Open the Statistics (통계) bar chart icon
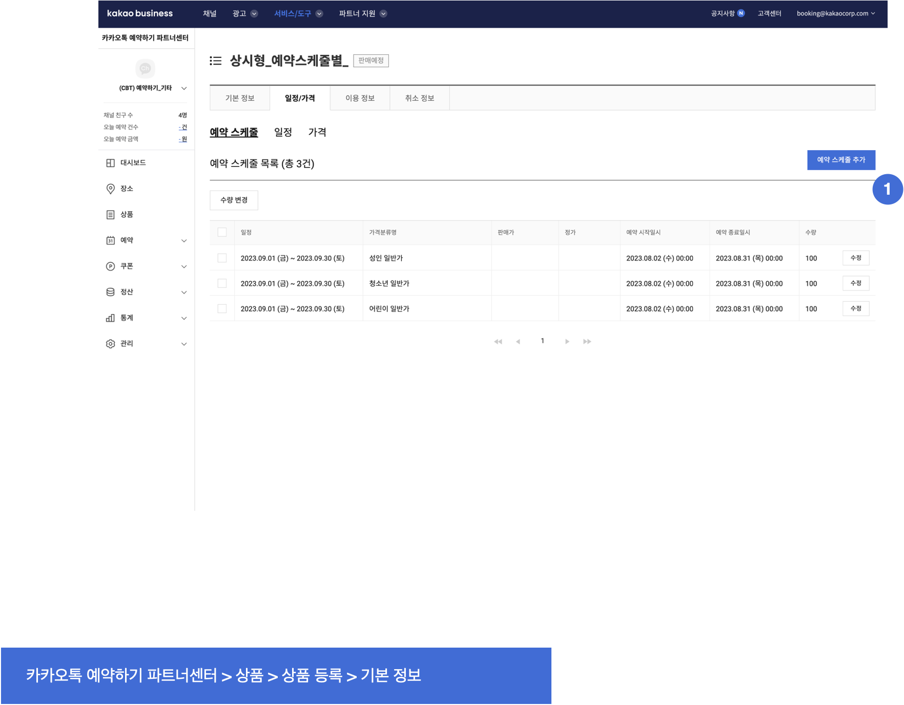Image resolution: width=904 pixels, height=705 pixels. click(110, 318)
